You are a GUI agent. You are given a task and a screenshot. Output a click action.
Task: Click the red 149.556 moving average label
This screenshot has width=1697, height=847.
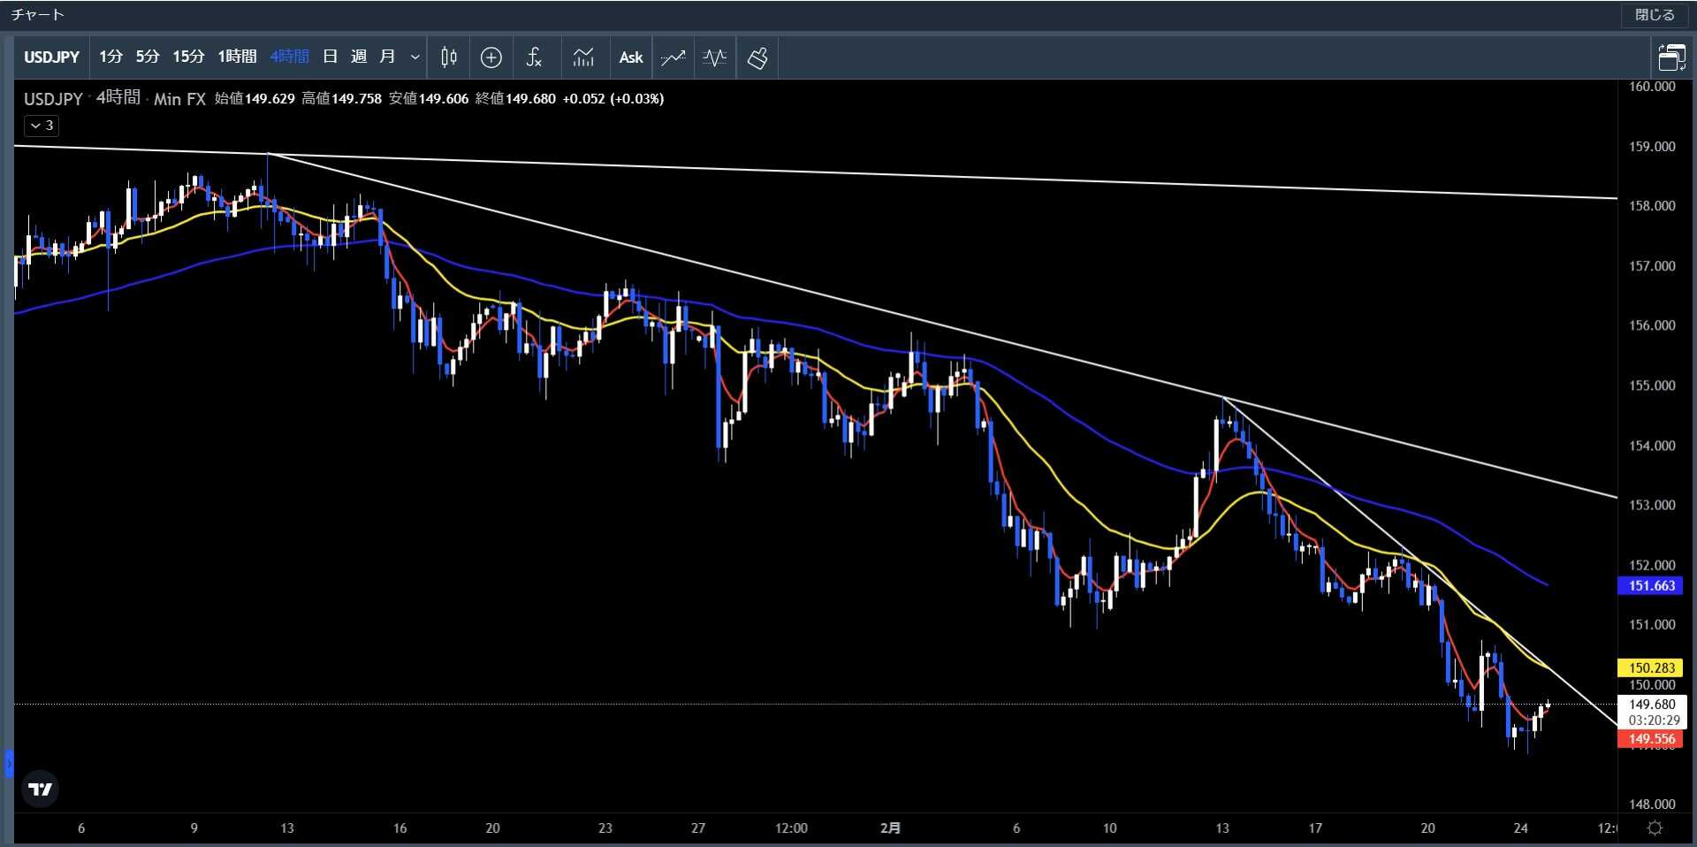(1652, 739)
